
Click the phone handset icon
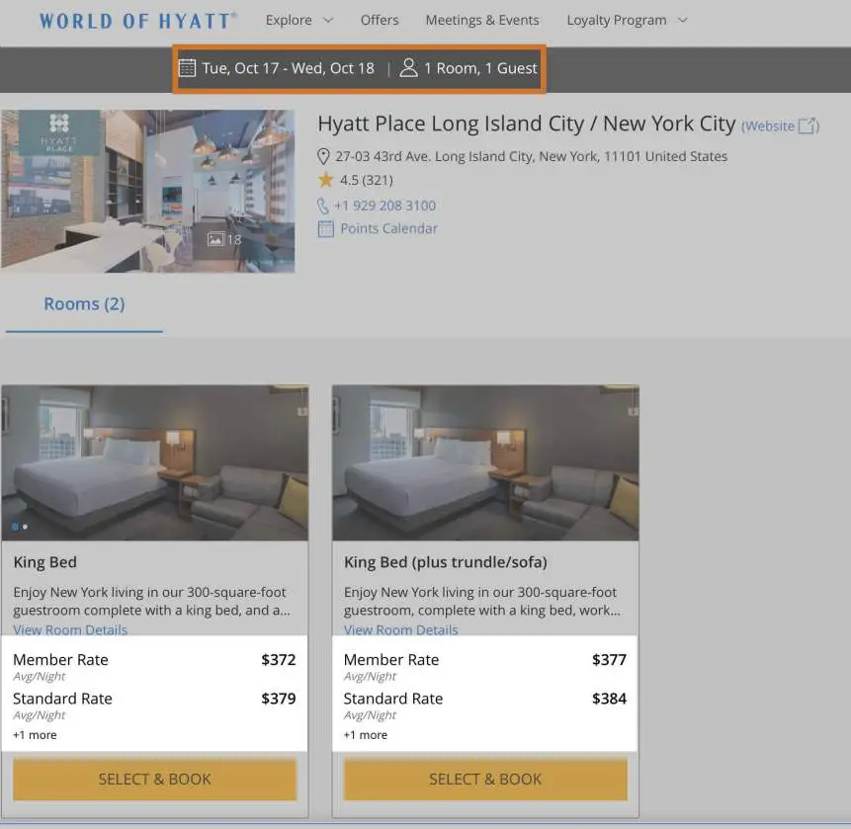pyautogui.click(x=323, y=206)
